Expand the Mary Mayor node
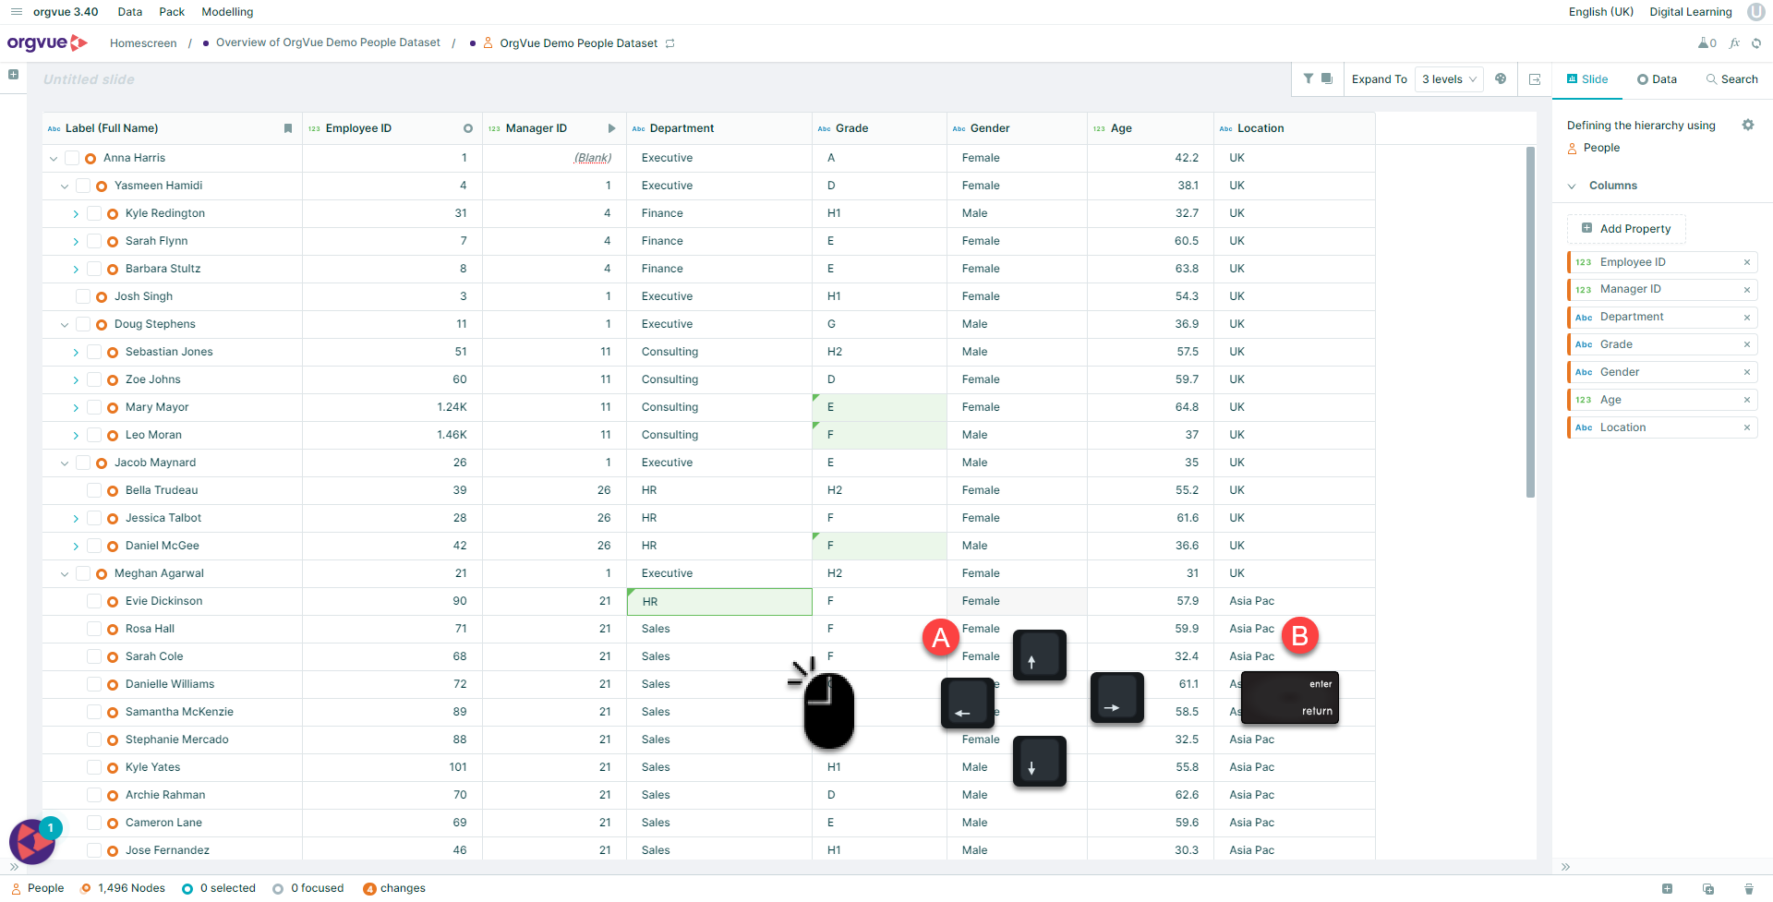 (76, 408)
